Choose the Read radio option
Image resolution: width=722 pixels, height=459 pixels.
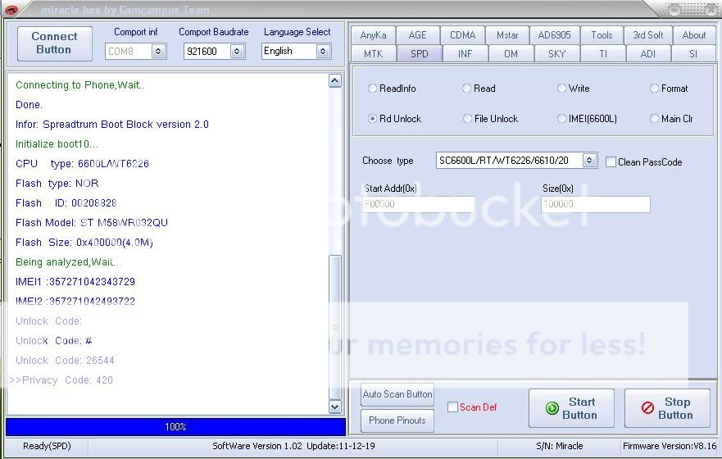tap(479, 88)
